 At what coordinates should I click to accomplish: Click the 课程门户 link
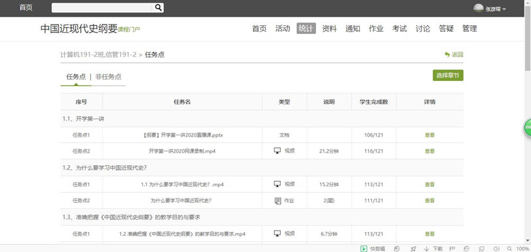129,30
